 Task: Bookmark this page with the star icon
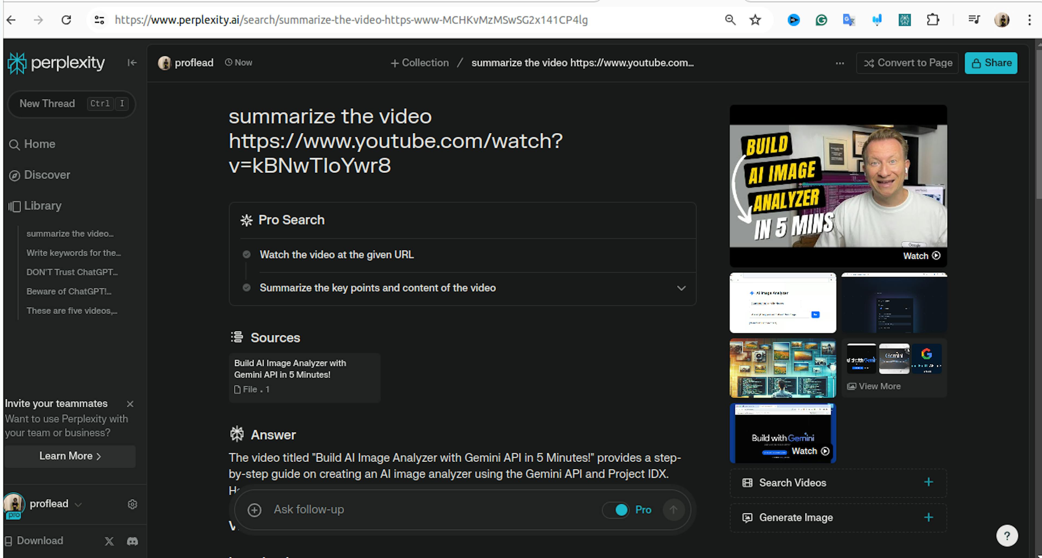[755, 20]
